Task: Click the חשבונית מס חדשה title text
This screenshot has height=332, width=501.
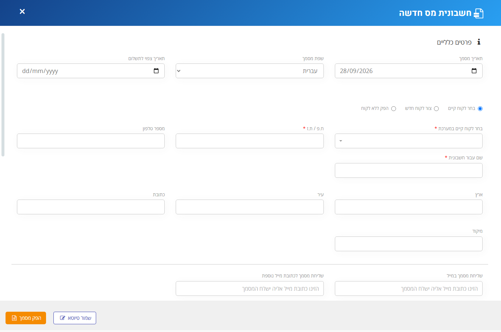Action: [x=435, y=13]
